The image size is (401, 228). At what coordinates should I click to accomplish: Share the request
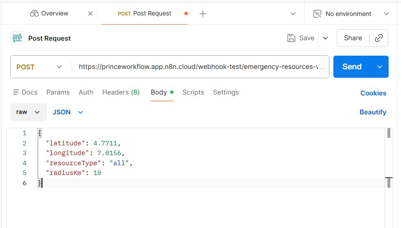(x=353, y=38)
